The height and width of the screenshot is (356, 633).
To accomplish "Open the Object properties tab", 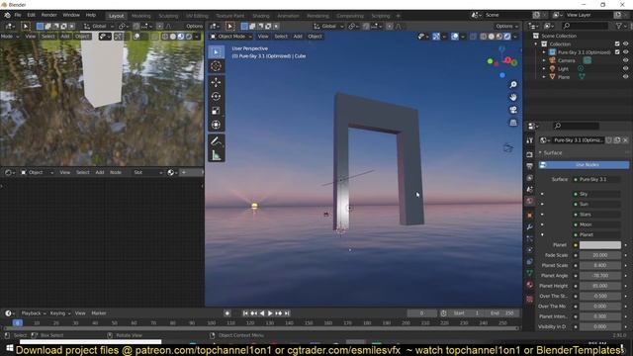I will [x=530, y=216].
